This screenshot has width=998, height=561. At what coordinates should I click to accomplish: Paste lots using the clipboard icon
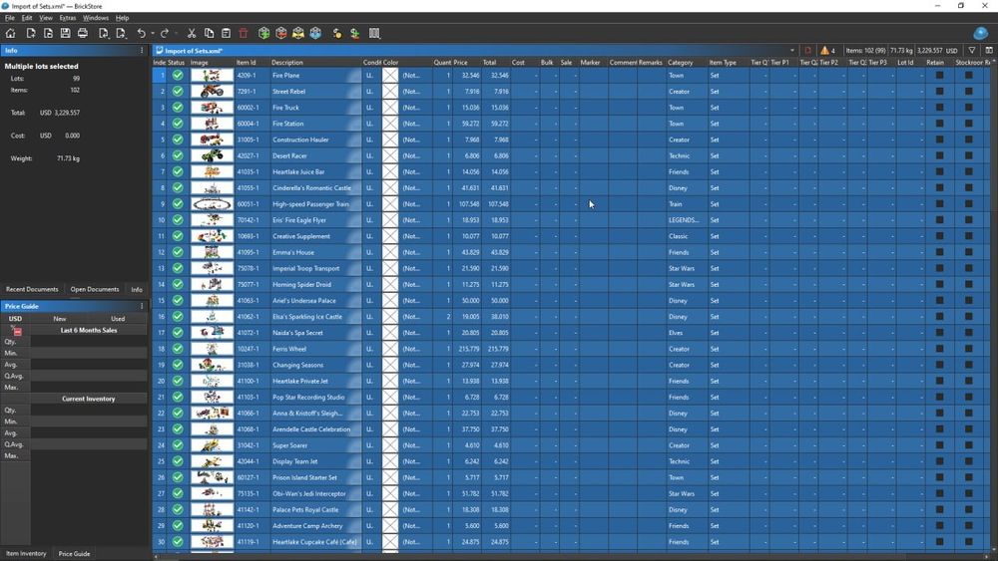click(x=226, y=33)
